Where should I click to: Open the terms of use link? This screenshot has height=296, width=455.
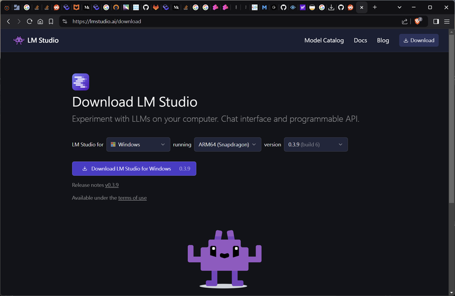coord(132,198)
